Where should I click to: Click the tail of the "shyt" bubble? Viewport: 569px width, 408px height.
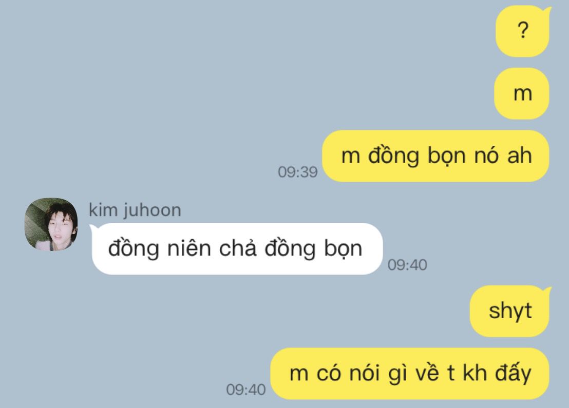(547, 292)
